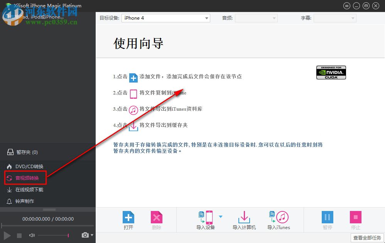
Task: Click the 停止 stop control
Action: click(x=355, y=217)
